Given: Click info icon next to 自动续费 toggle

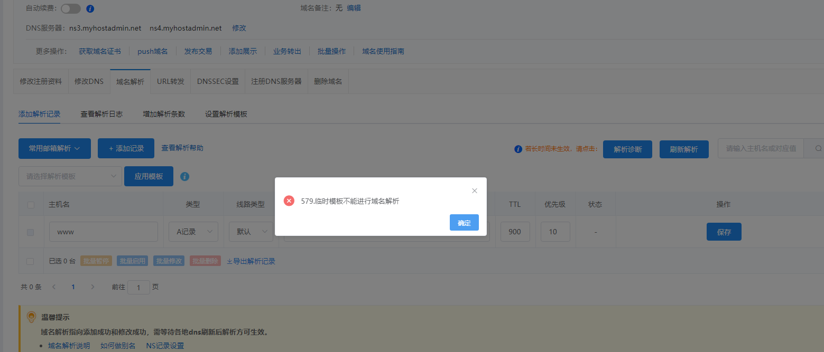Looking at the screenshot, I should [90, 8].
